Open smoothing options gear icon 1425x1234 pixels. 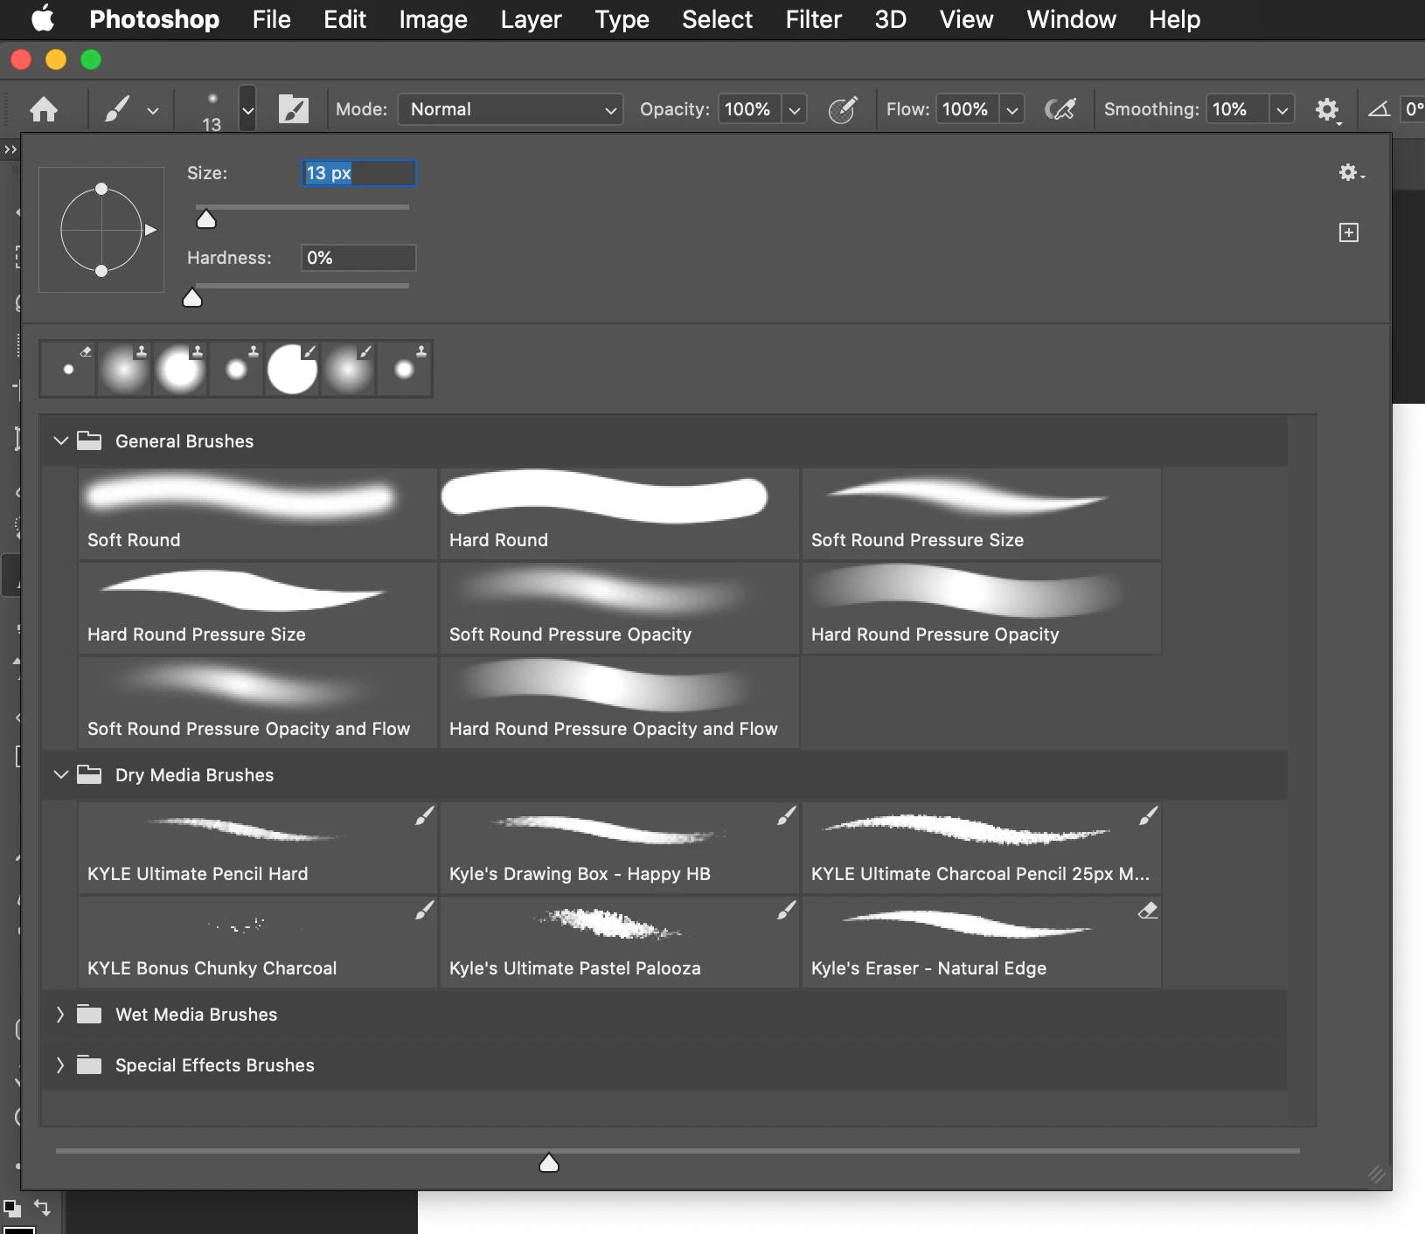(1328, 110)
